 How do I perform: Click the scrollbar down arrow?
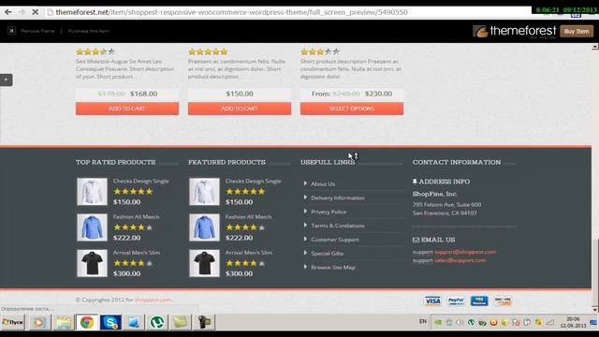[595, 309]
